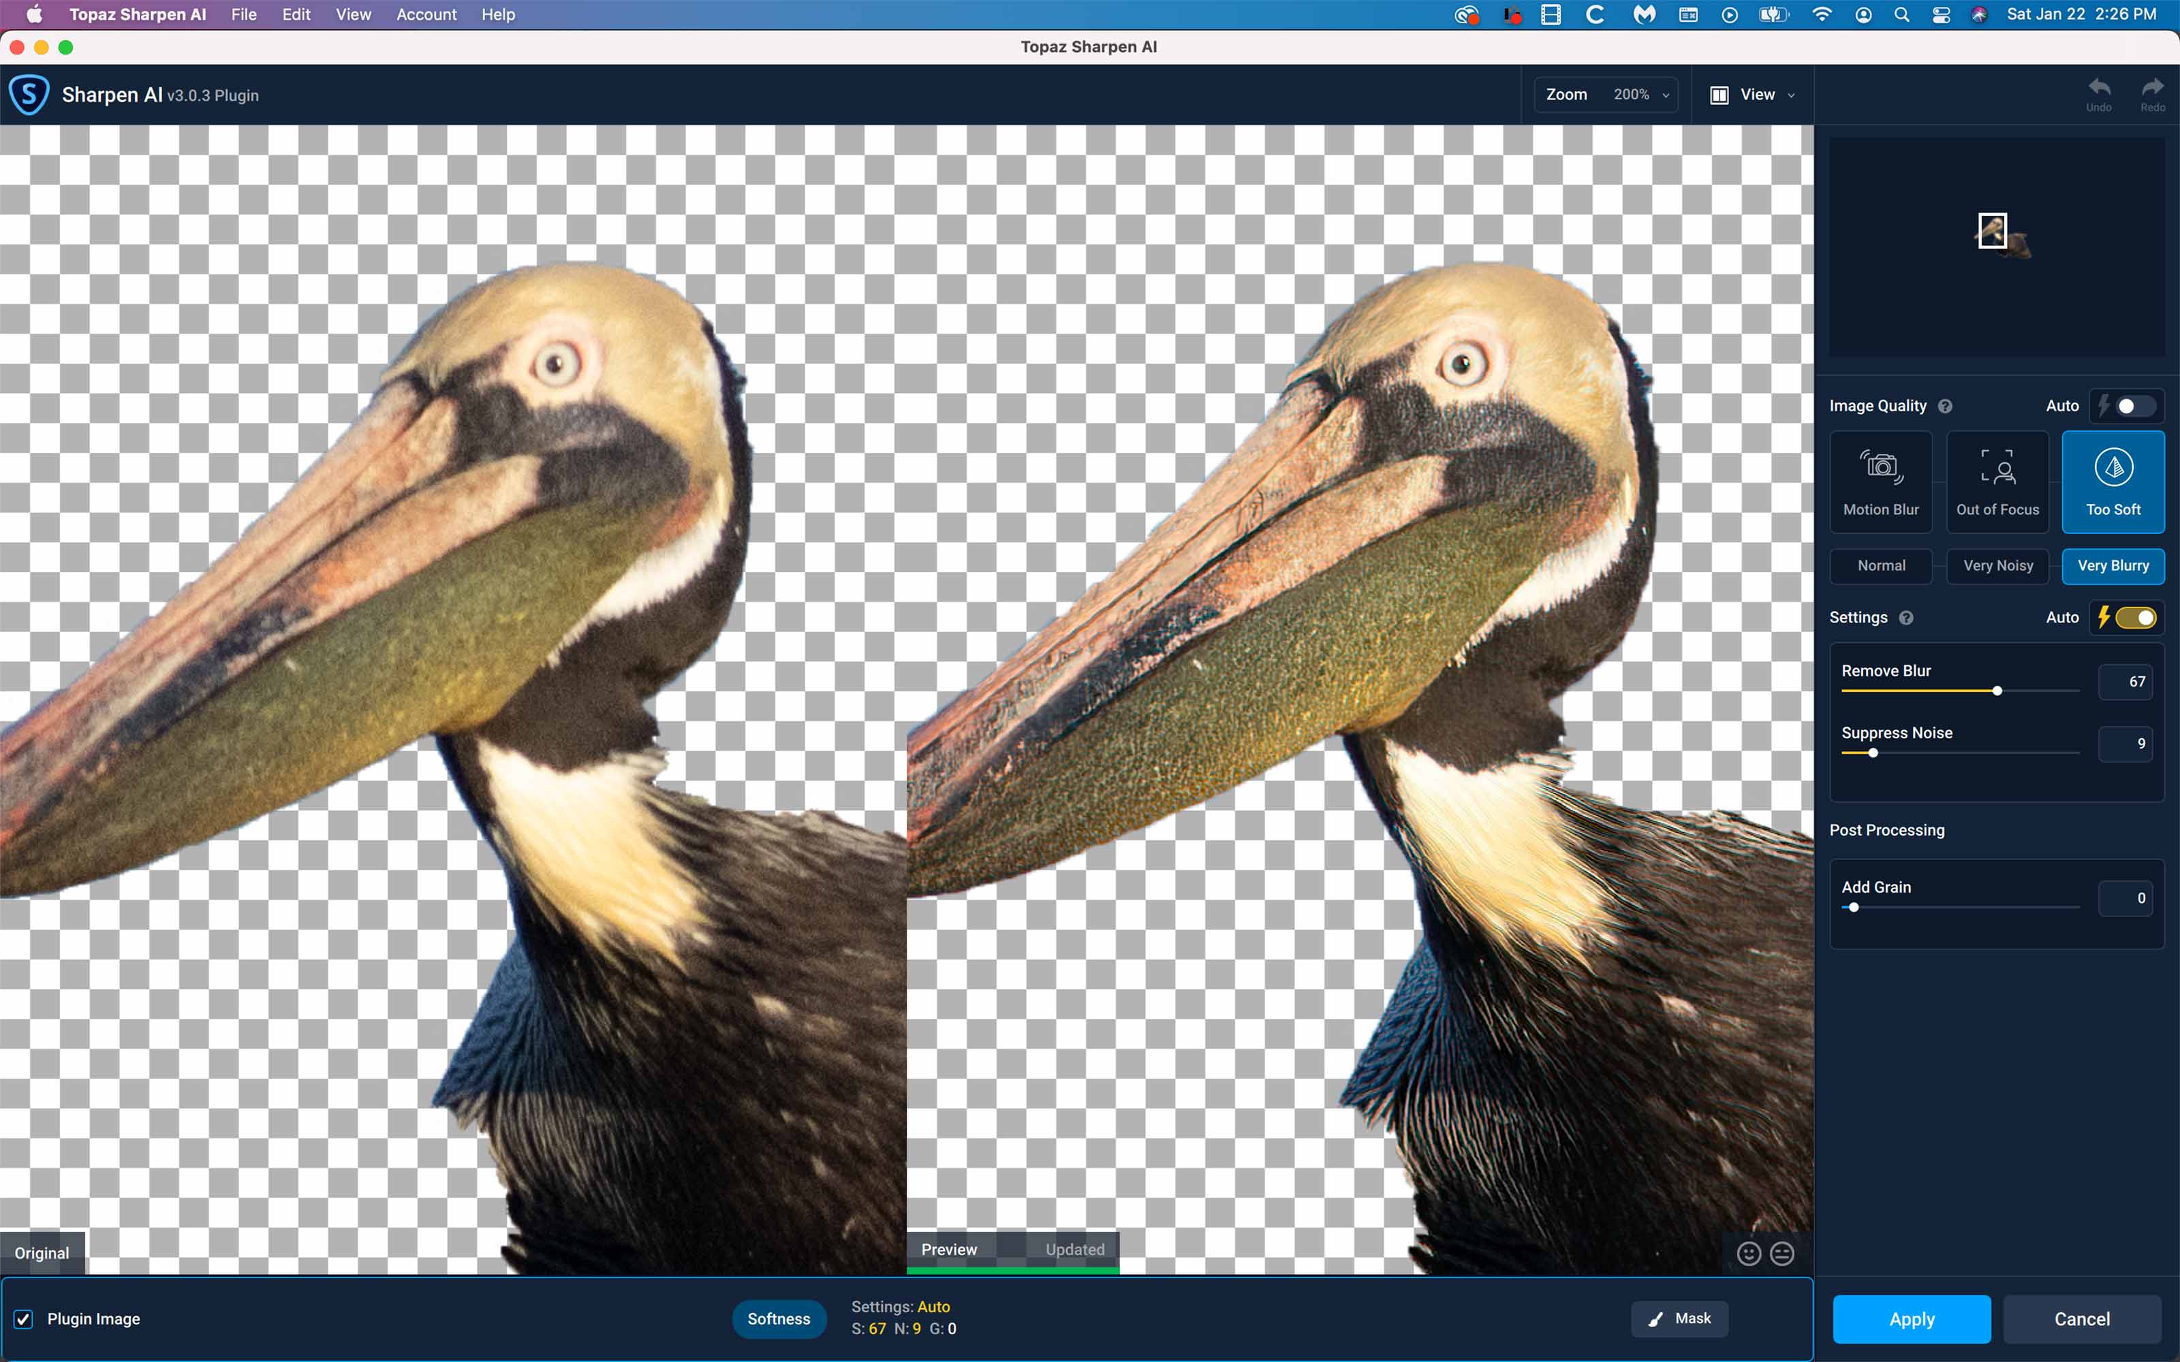
Task: Open the Edit menu
Action: click(x=296, y=14)
